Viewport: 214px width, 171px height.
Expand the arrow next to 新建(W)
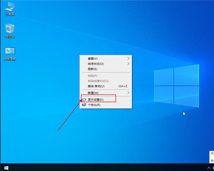coord(128,93)
